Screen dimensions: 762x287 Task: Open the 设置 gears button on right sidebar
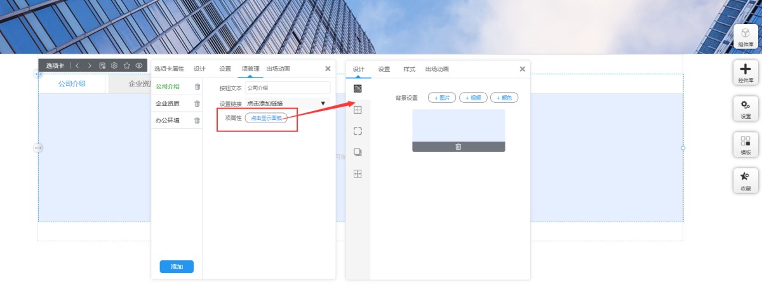pos(745,109)
